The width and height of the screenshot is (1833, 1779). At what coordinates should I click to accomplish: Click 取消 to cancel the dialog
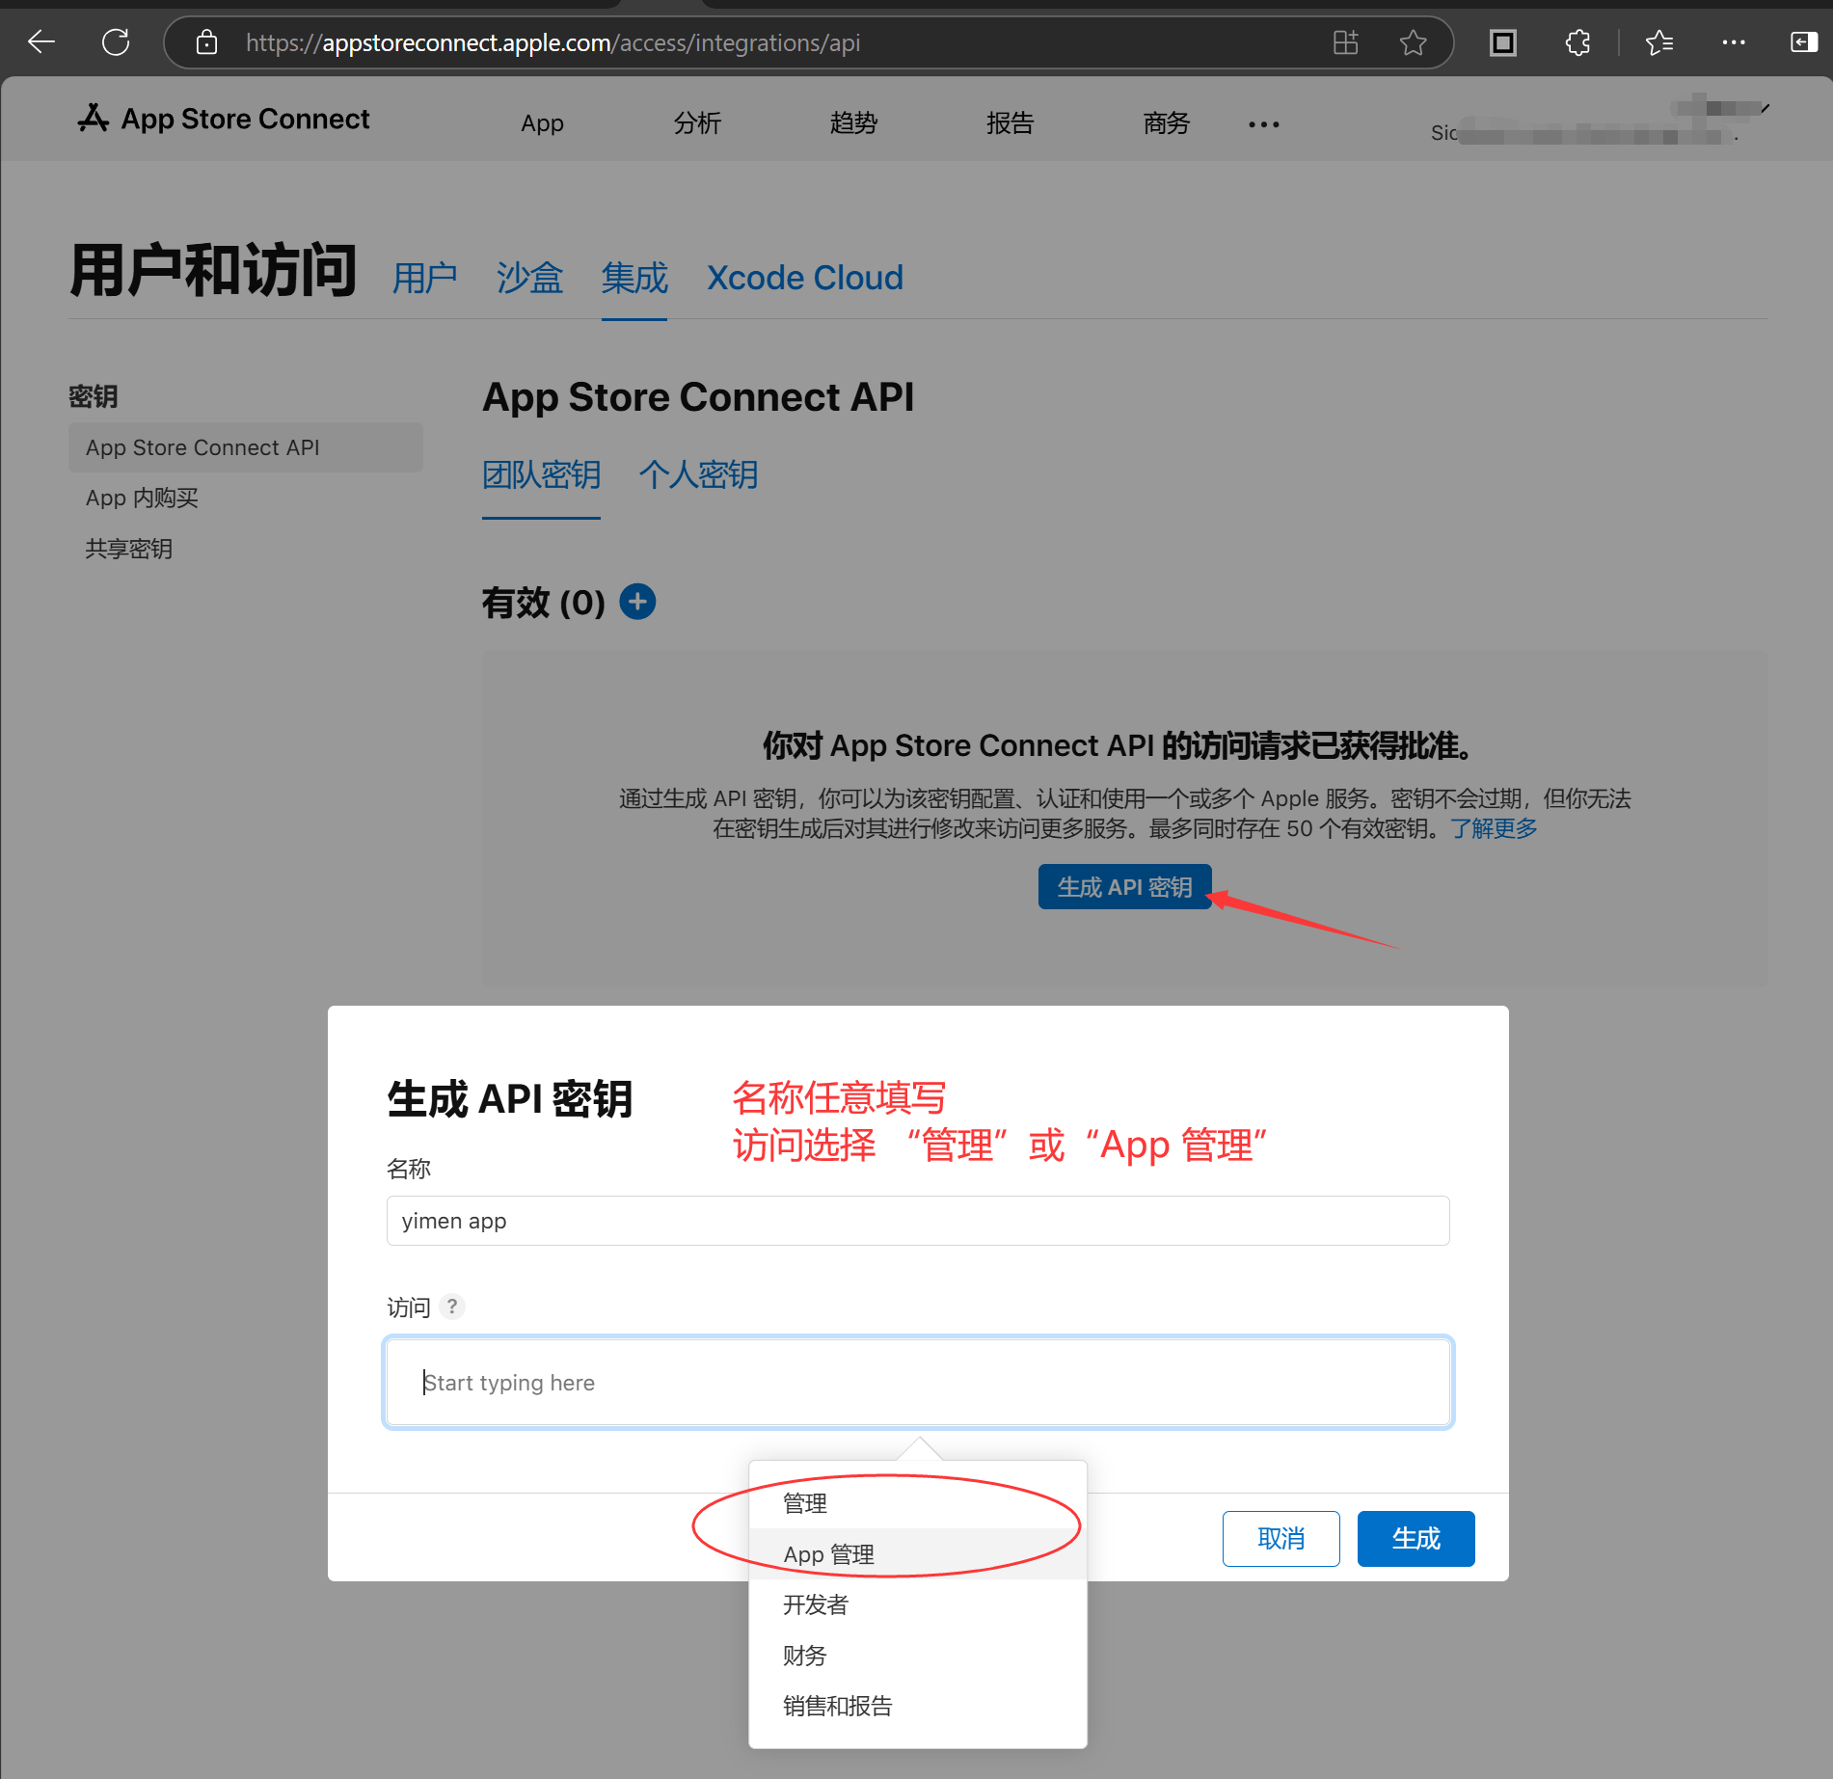pos(1280,1539)
